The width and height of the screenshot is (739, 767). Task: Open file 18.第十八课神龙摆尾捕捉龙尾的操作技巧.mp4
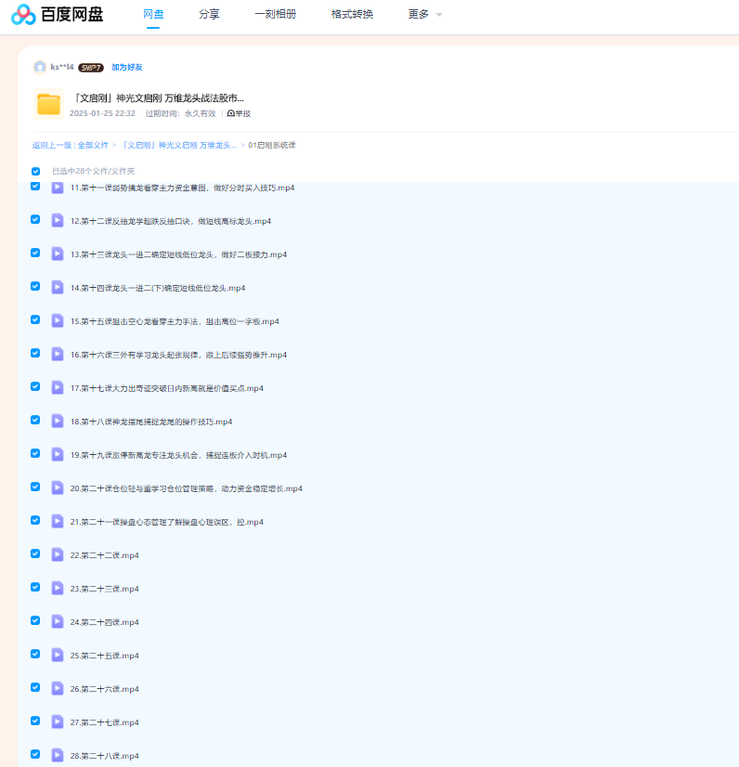point(151,422)
